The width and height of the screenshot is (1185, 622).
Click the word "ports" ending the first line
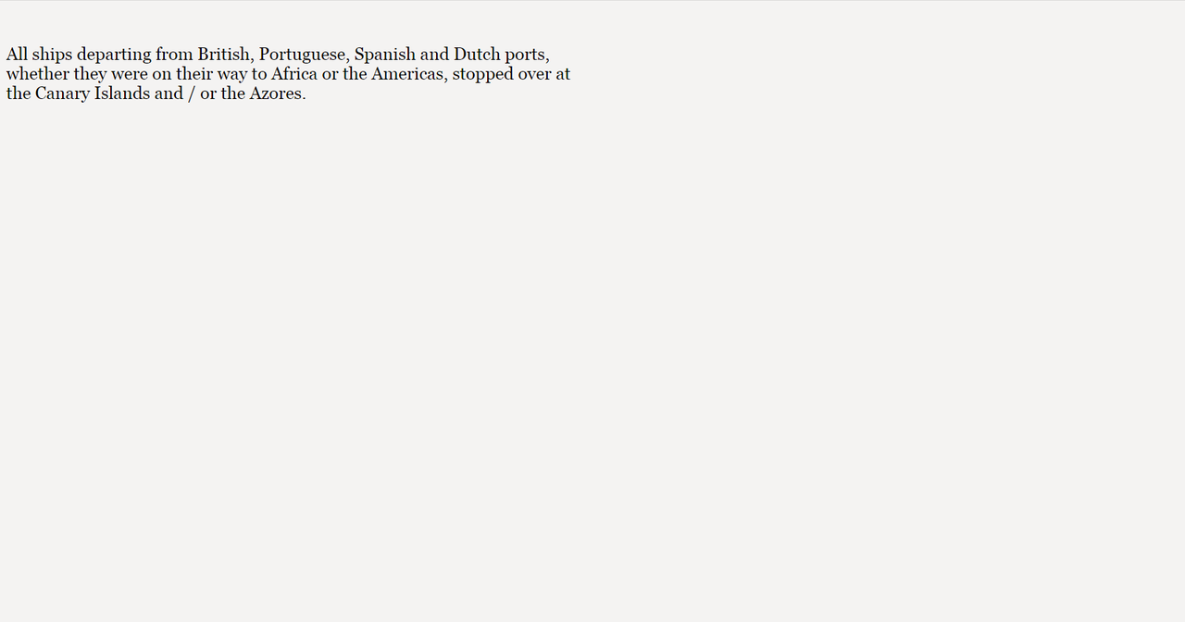coord(524,56)
